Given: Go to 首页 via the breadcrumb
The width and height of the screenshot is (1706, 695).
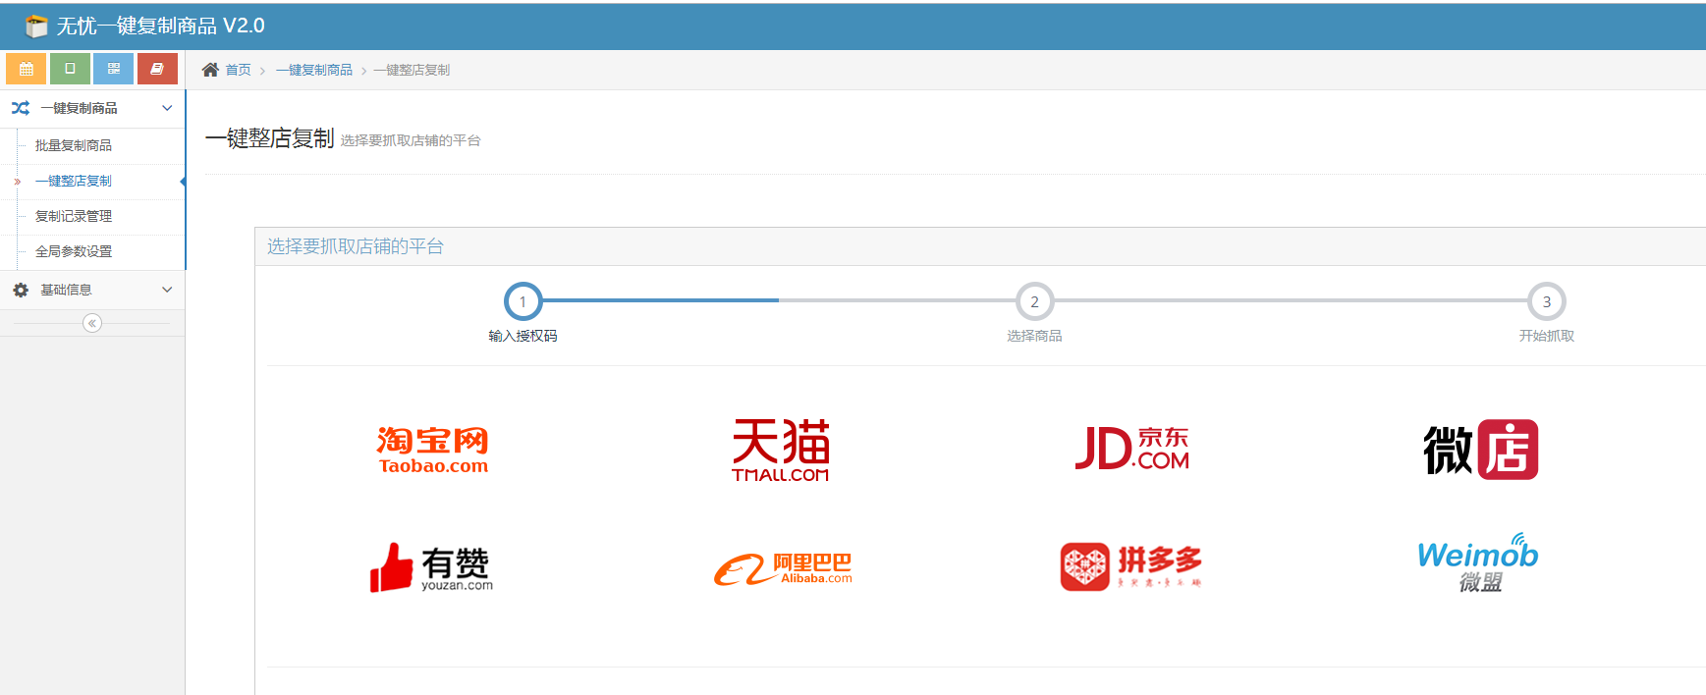Looking at the screenshot, I should pos(239,70).
